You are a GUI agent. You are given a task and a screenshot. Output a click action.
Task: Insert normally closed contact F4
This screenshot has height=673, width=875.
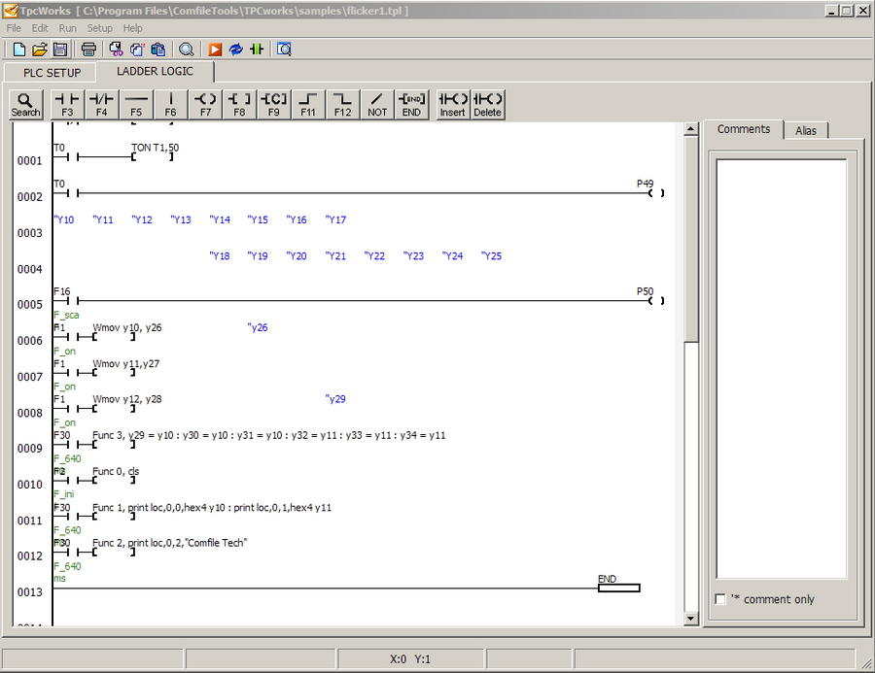(x=101, y=104)
